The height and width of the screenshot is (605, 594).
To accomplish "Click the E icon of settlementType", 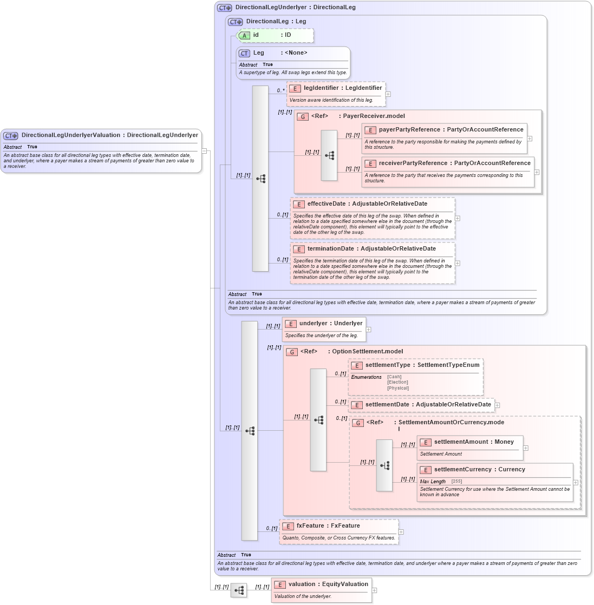I will tap(357, 365).
